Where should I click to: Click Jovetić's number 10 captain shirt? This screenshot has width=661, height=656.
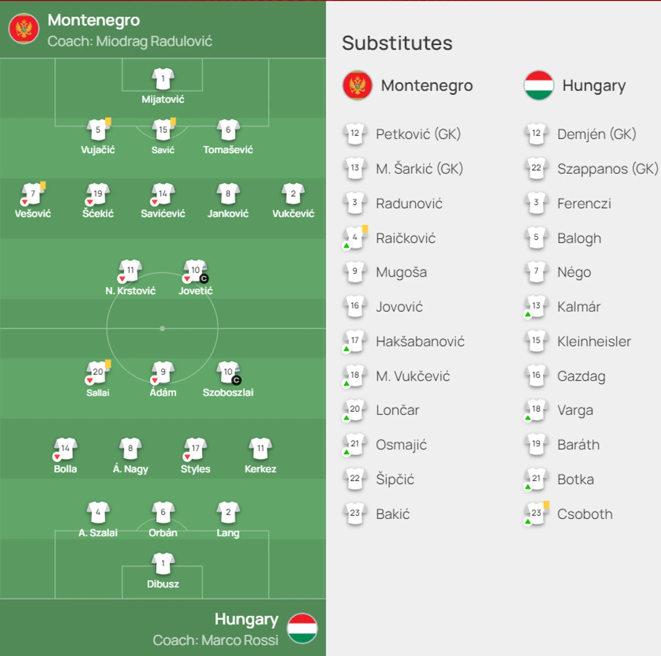pos(195,271)
